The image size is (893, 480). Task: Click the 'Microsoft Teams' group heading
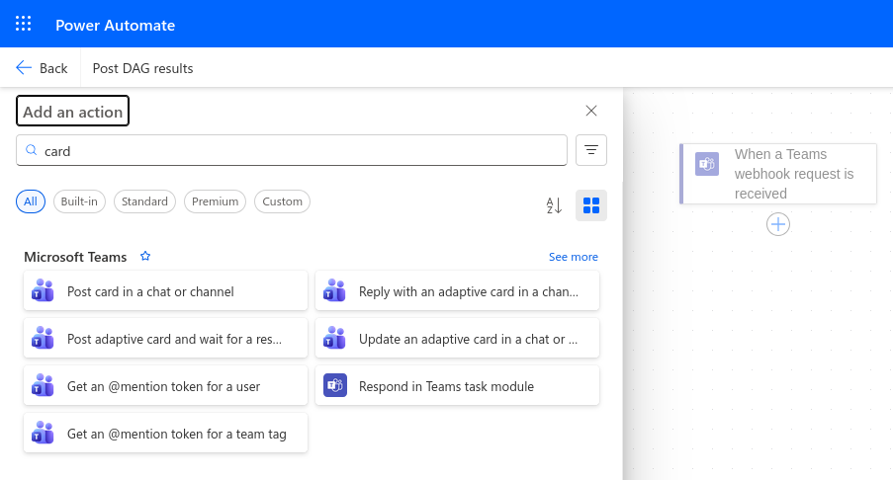click(x=75, y=257)
